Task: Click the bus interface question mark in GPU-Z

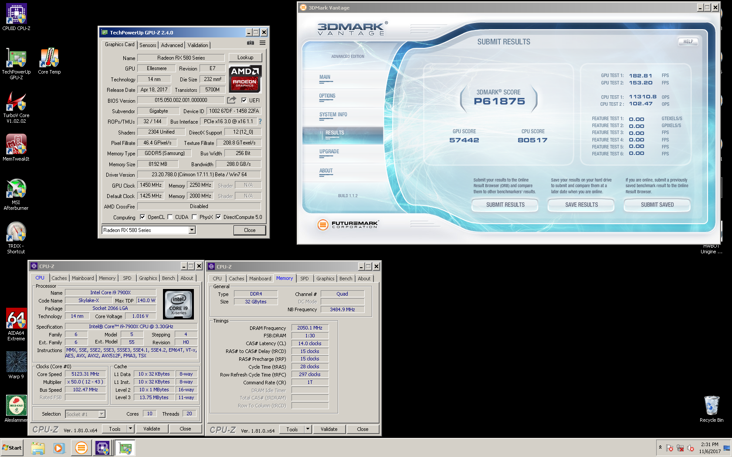Action: (260, 121)
